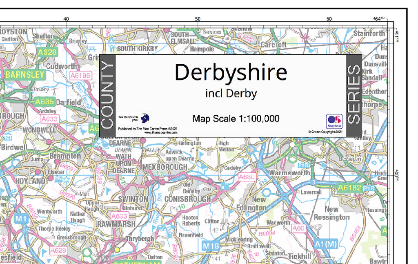This screenshot has width=418, height=264.
Task: Click the Derbyshire title text
Action: (231, 73)
